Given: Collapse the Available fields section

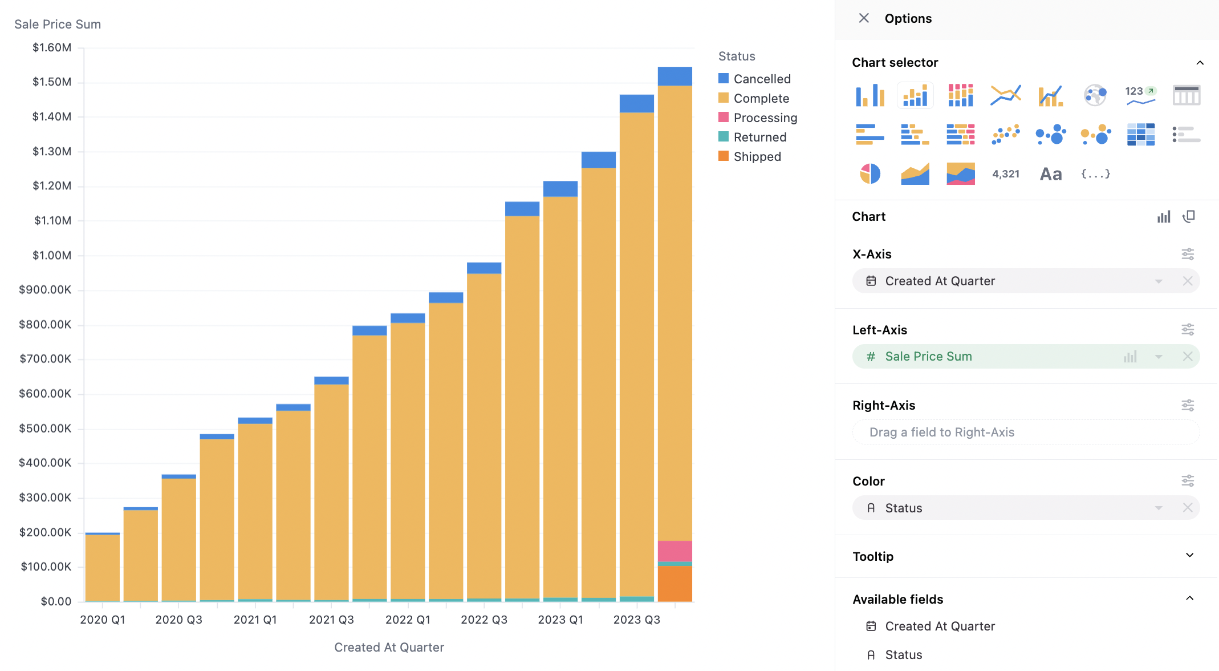Looking at the screenshot, I should 1189,599.
